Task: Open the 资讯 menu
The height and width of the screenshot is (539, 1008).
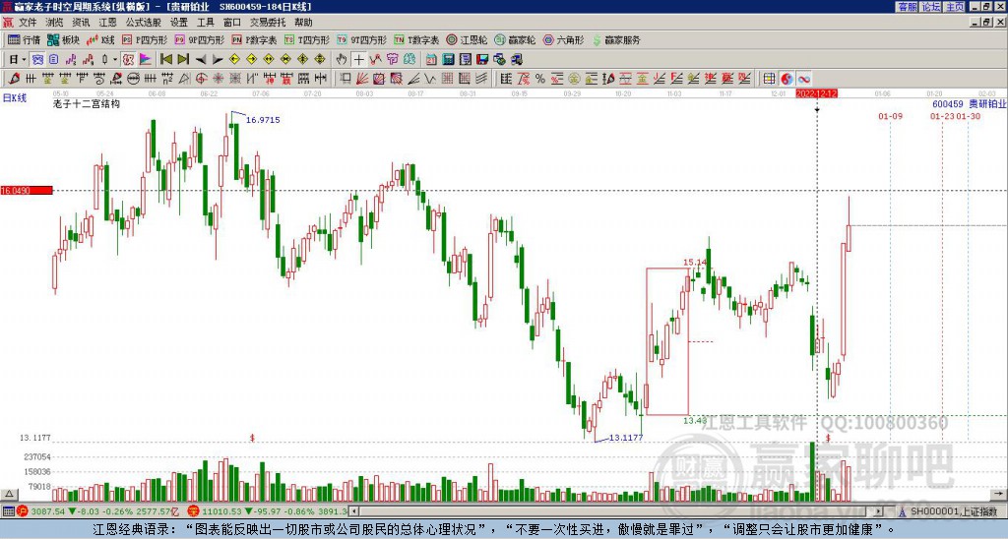Action: [x=81, y=23]
